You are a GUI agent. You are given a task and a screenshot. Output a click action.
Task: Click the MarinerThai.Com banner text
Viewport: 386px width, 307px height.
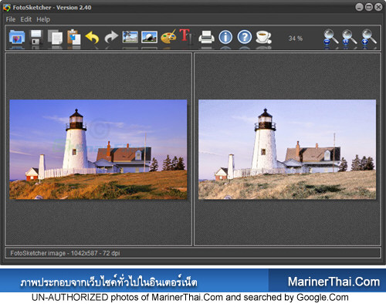[x=334, y=282]
